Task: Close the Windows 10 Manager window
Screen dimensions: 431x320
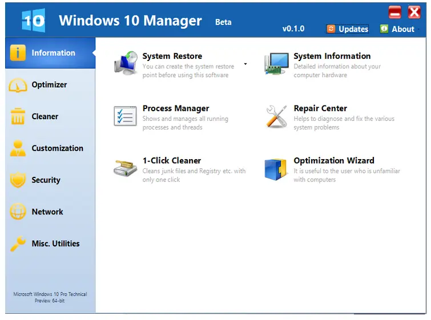Action: [414, 13]
